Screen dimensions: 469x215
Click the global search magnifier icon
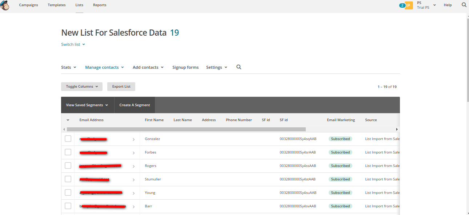click(464, 5)
